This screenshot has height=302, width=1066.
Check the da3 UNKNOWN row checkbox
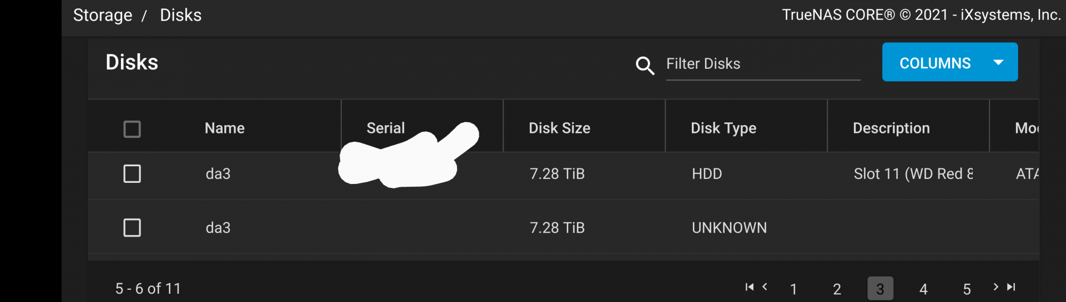coord(132,228)
